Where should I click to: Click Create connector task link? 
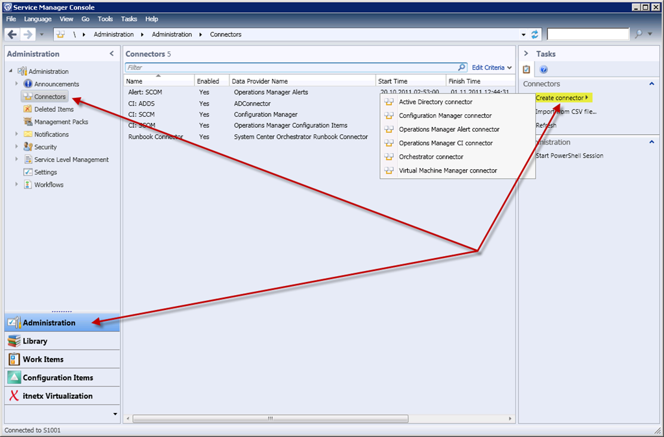[x=560, y=98]
